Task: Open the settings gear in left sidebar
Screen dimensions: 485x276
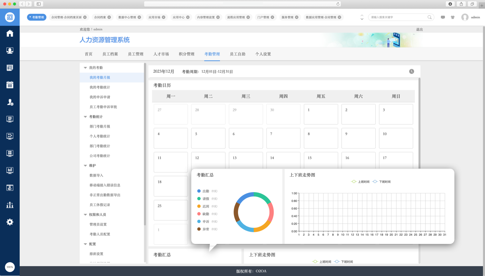Action: click(x=10, y=222)
